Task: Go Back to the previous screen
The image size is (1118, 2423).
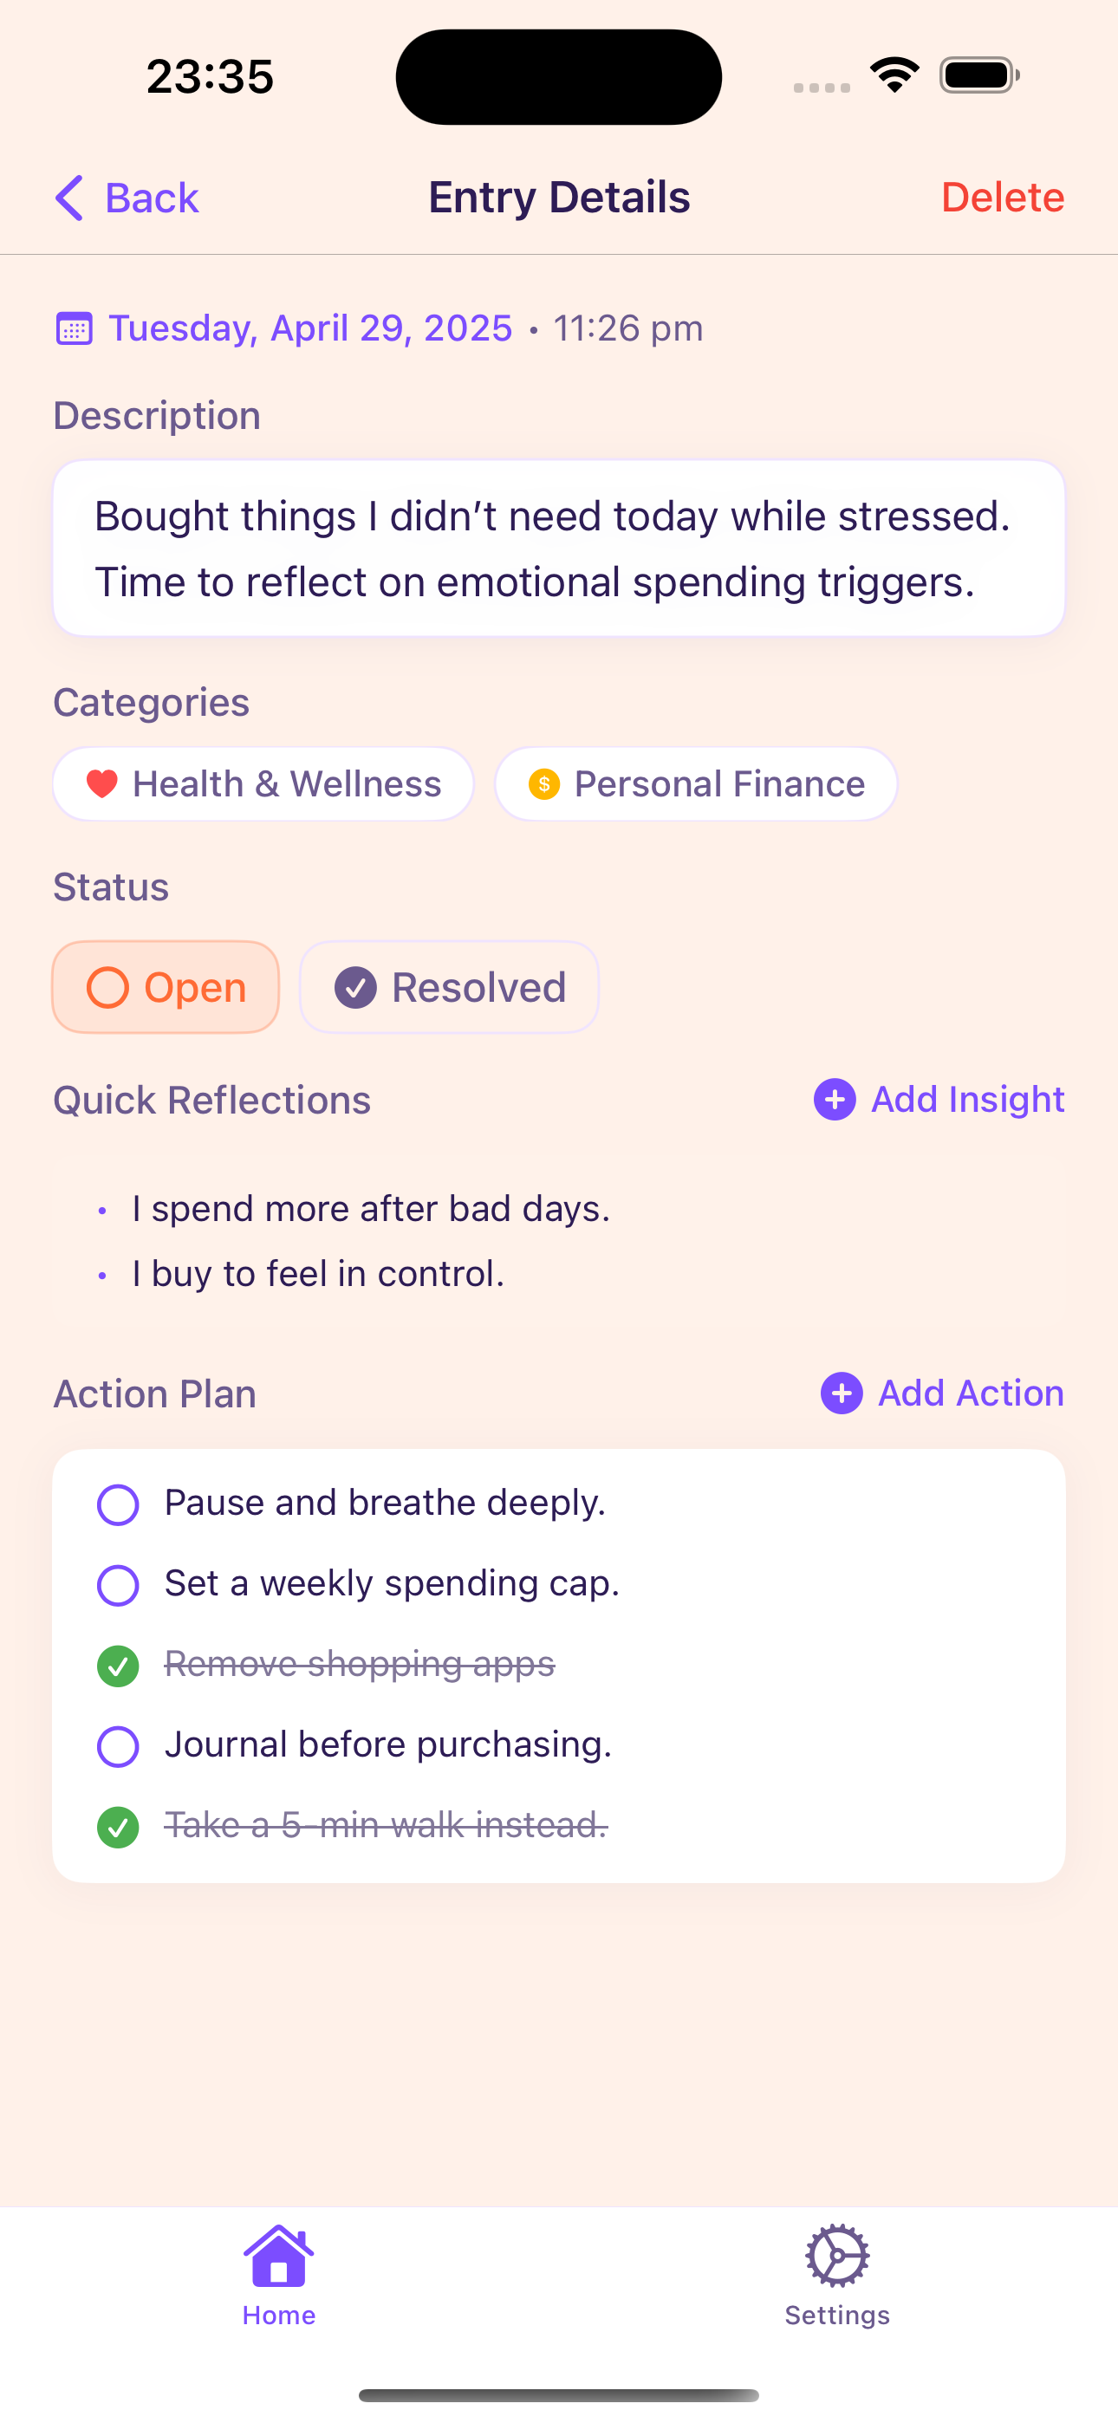Action: [127, 197]
